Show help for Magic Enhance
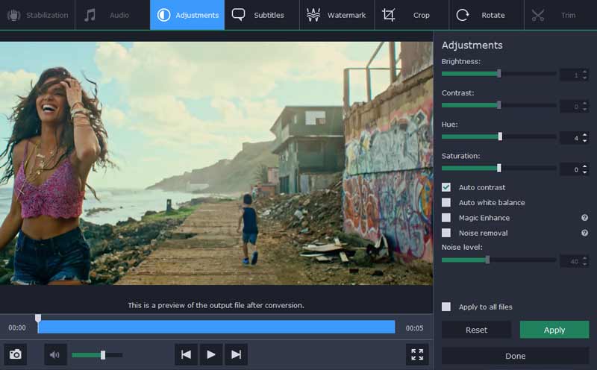The width and height of the screenshot is (597, 370). [584, 218]
